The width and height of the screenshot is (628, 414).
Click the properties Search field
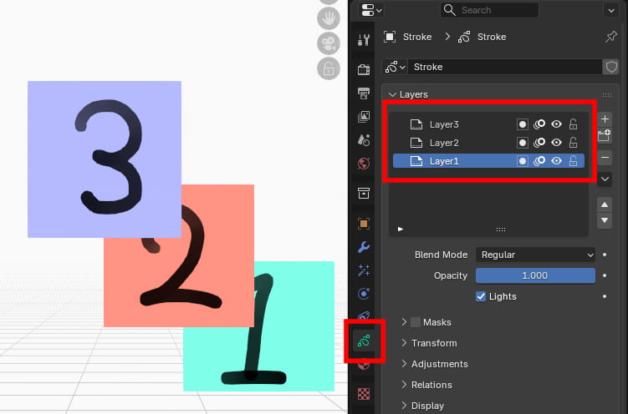[x=489, y=10]
